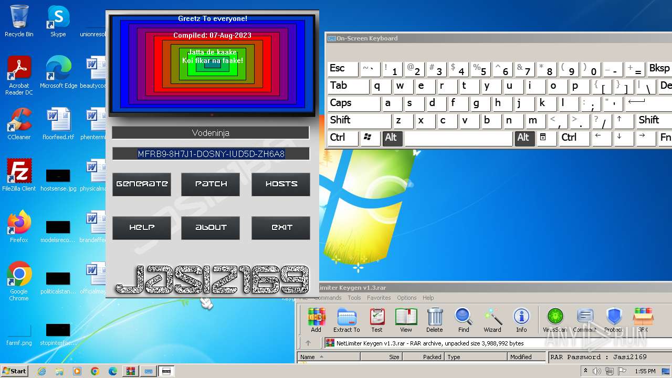Click the Tab key on On-Screen Keyboard
672x378 pixels.
[x=348, y=86]
